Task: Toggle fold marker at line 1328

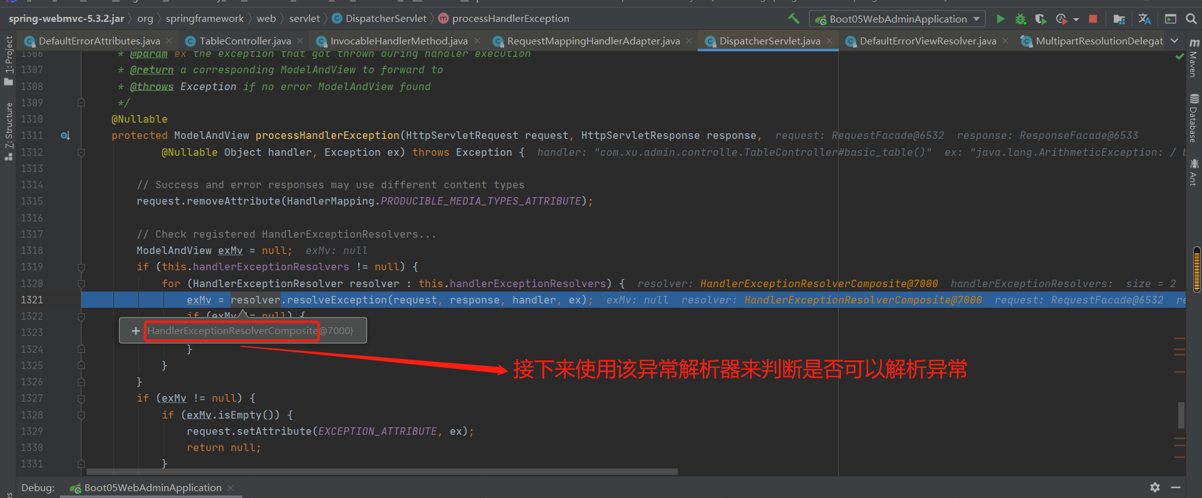Action: [x=81, y=415]
